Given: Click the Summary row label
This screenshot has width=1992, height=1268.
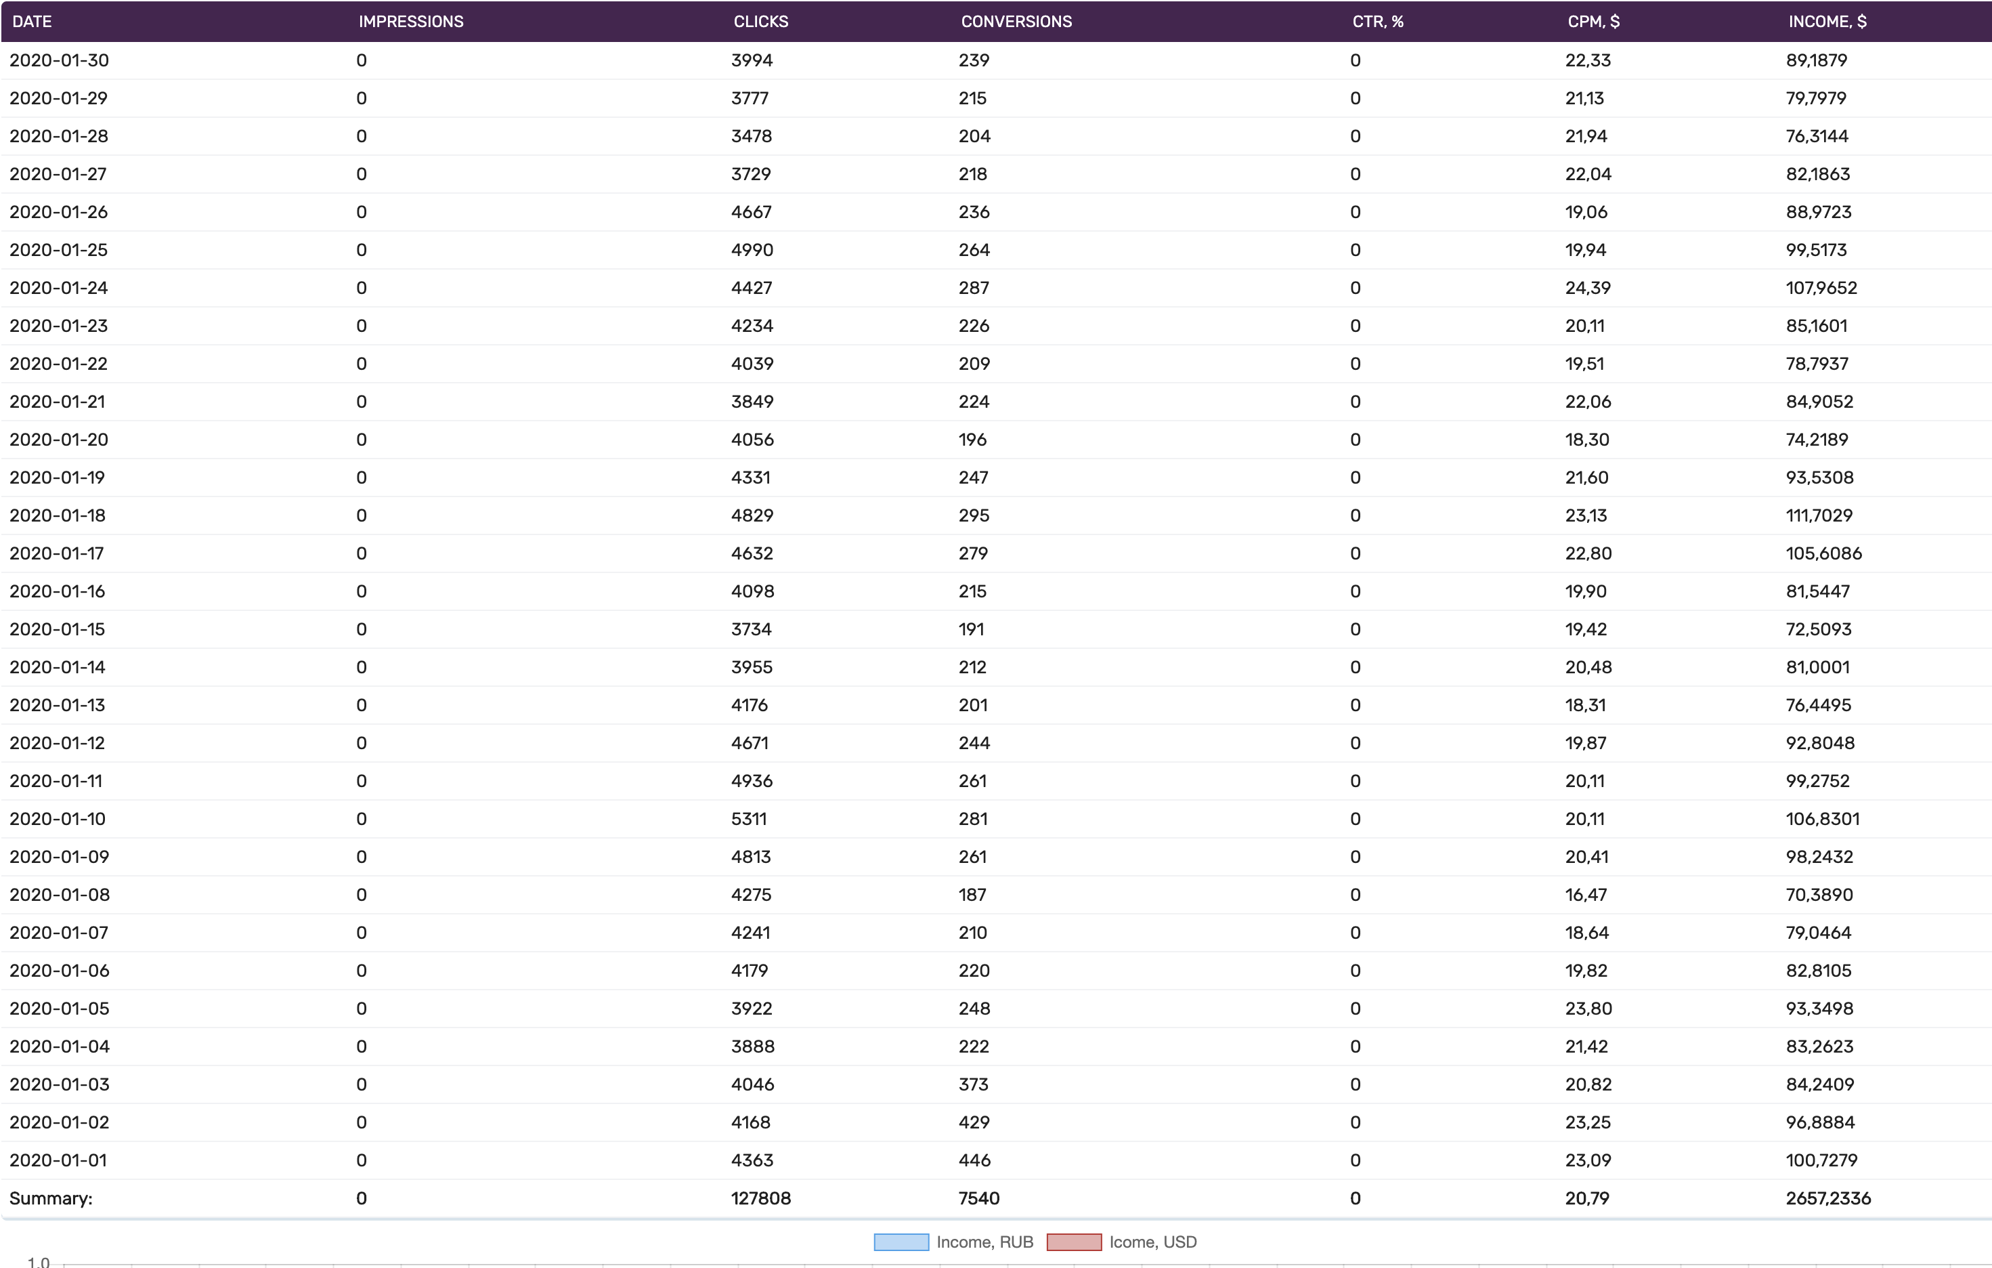Looking at the screenshot, I should (x=51, y=1198).
